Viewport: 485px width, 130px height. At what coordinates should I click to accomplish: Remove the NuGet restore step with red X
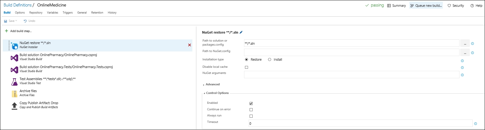coord(190,45)
